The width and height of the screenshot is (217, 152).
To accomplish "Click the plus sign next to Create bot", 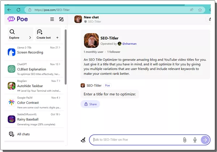I will tap(57, 37).
